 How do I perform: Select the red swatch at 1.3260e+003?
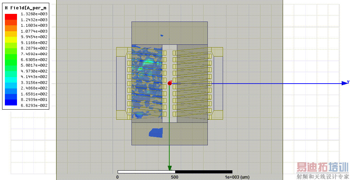pyautogui.click(x=11, y=17)
